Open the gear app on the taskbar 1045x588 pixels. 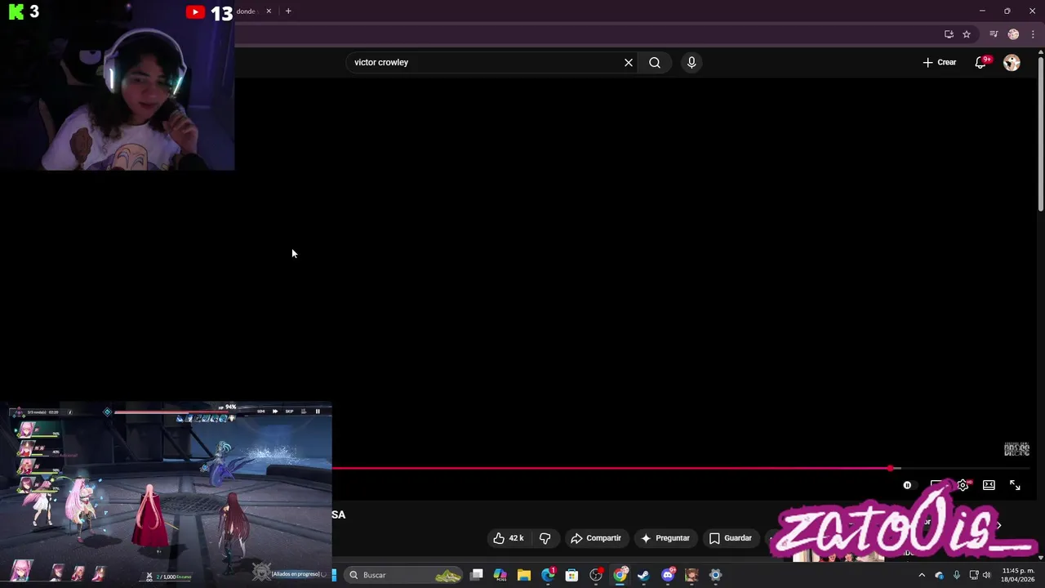pyautogui.click(x=715, y=575)
